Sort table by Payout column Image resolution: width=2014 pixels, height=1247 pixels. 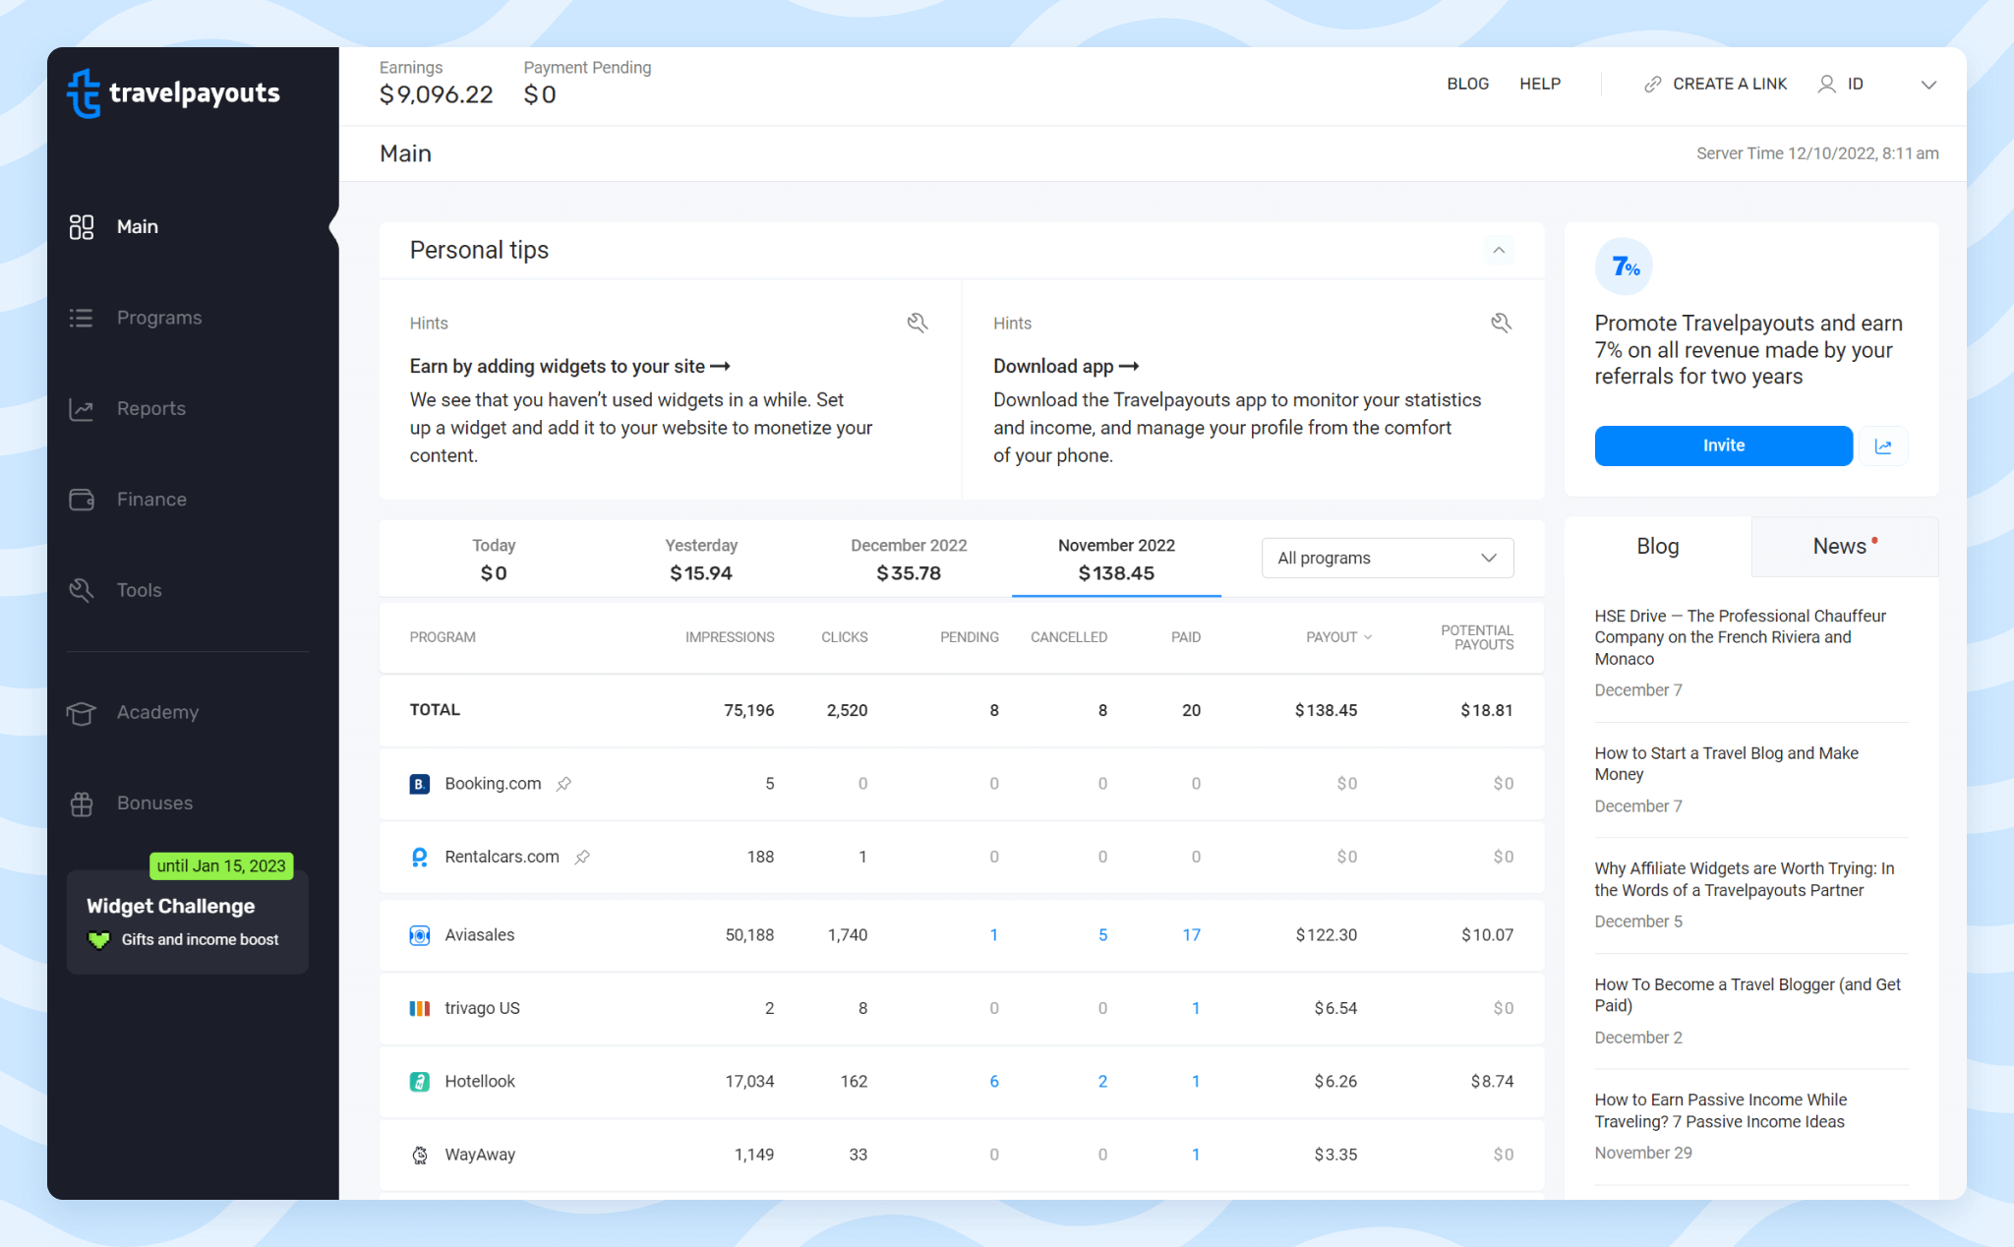pyautogui.click(x=1338, y=637)
